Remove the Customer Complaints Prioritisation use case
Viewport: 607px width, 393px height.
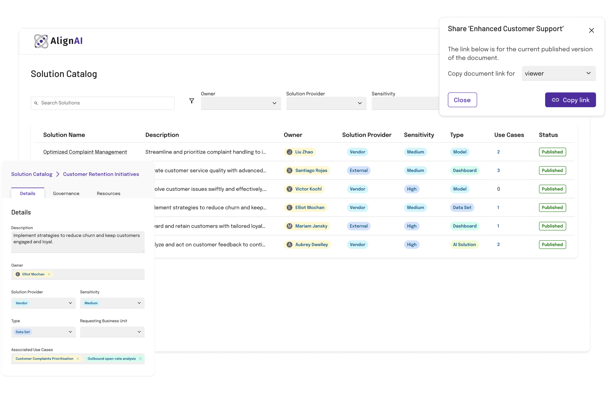click(78, 358)
